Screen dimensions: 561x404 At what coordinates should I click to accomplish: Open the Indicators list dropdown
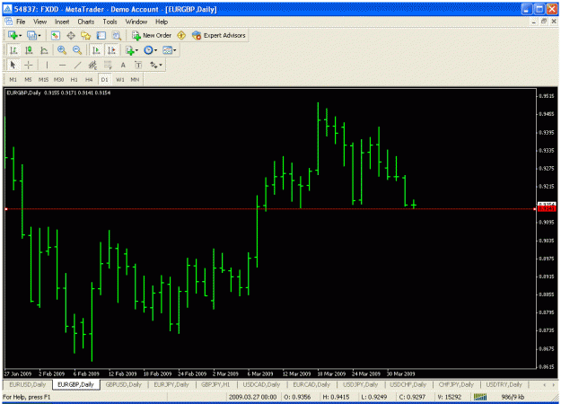pyautogui.click(x=132, y=50)
